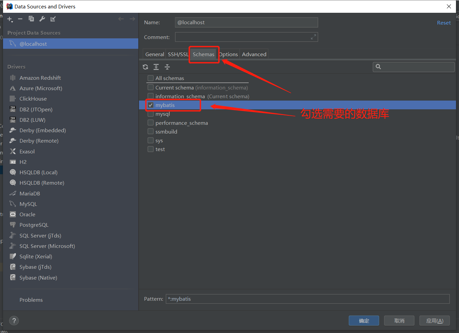Click into the Pattern input field

[307, 299]
